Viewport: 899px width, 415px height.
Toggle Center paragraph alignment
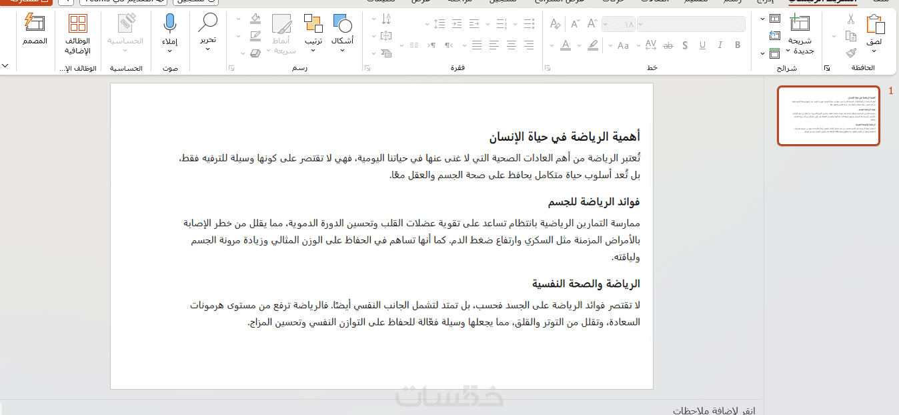(512, 45)
